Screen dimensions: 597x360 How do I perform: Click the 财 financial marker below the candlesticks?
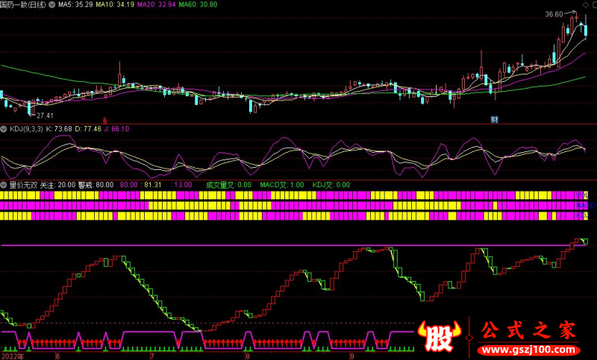494,120
